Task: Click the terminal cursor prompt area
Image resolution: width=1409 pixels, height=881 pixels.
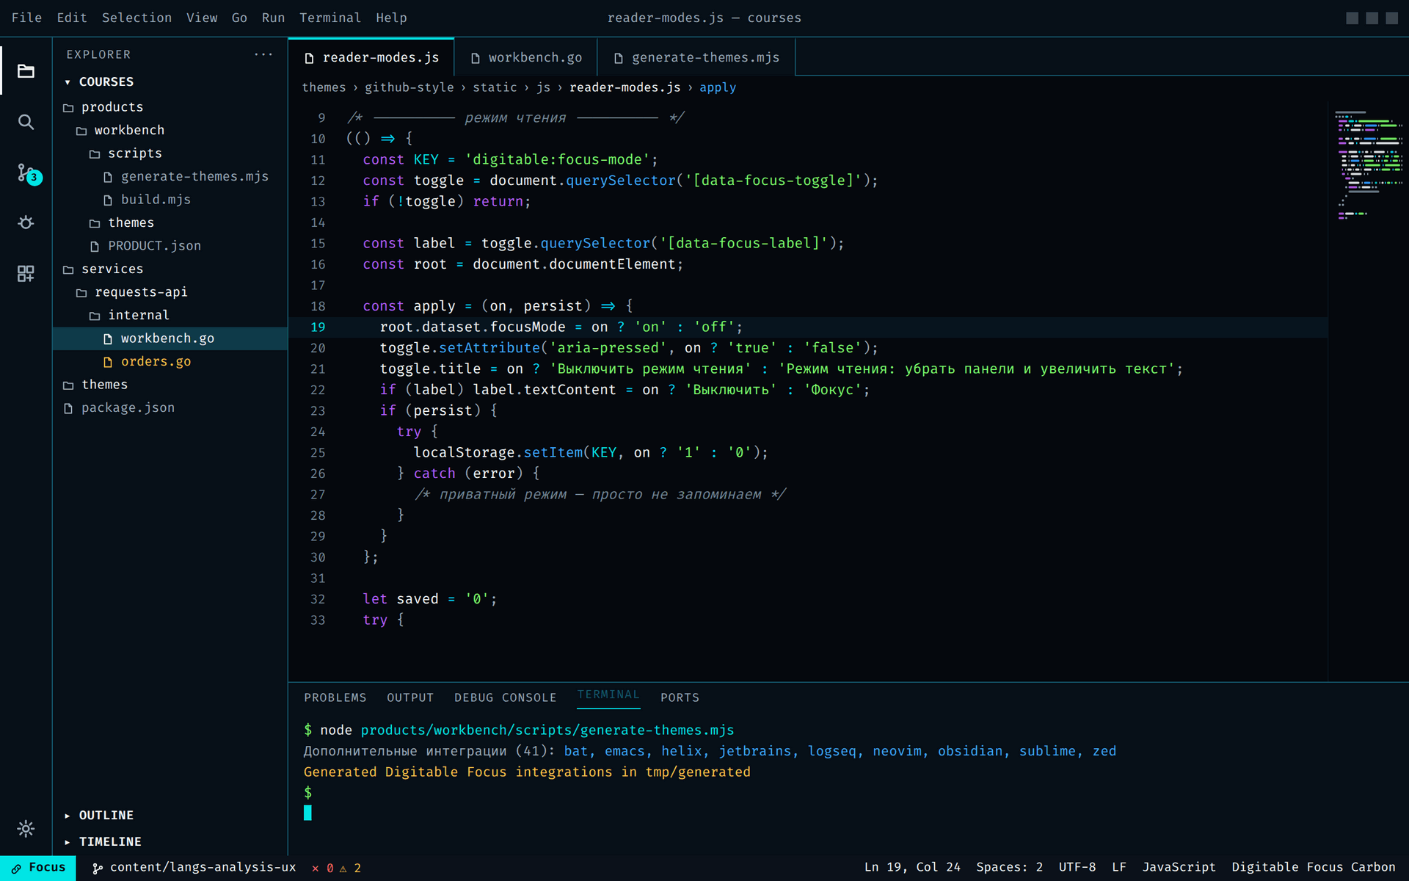Action: [307, 813]
